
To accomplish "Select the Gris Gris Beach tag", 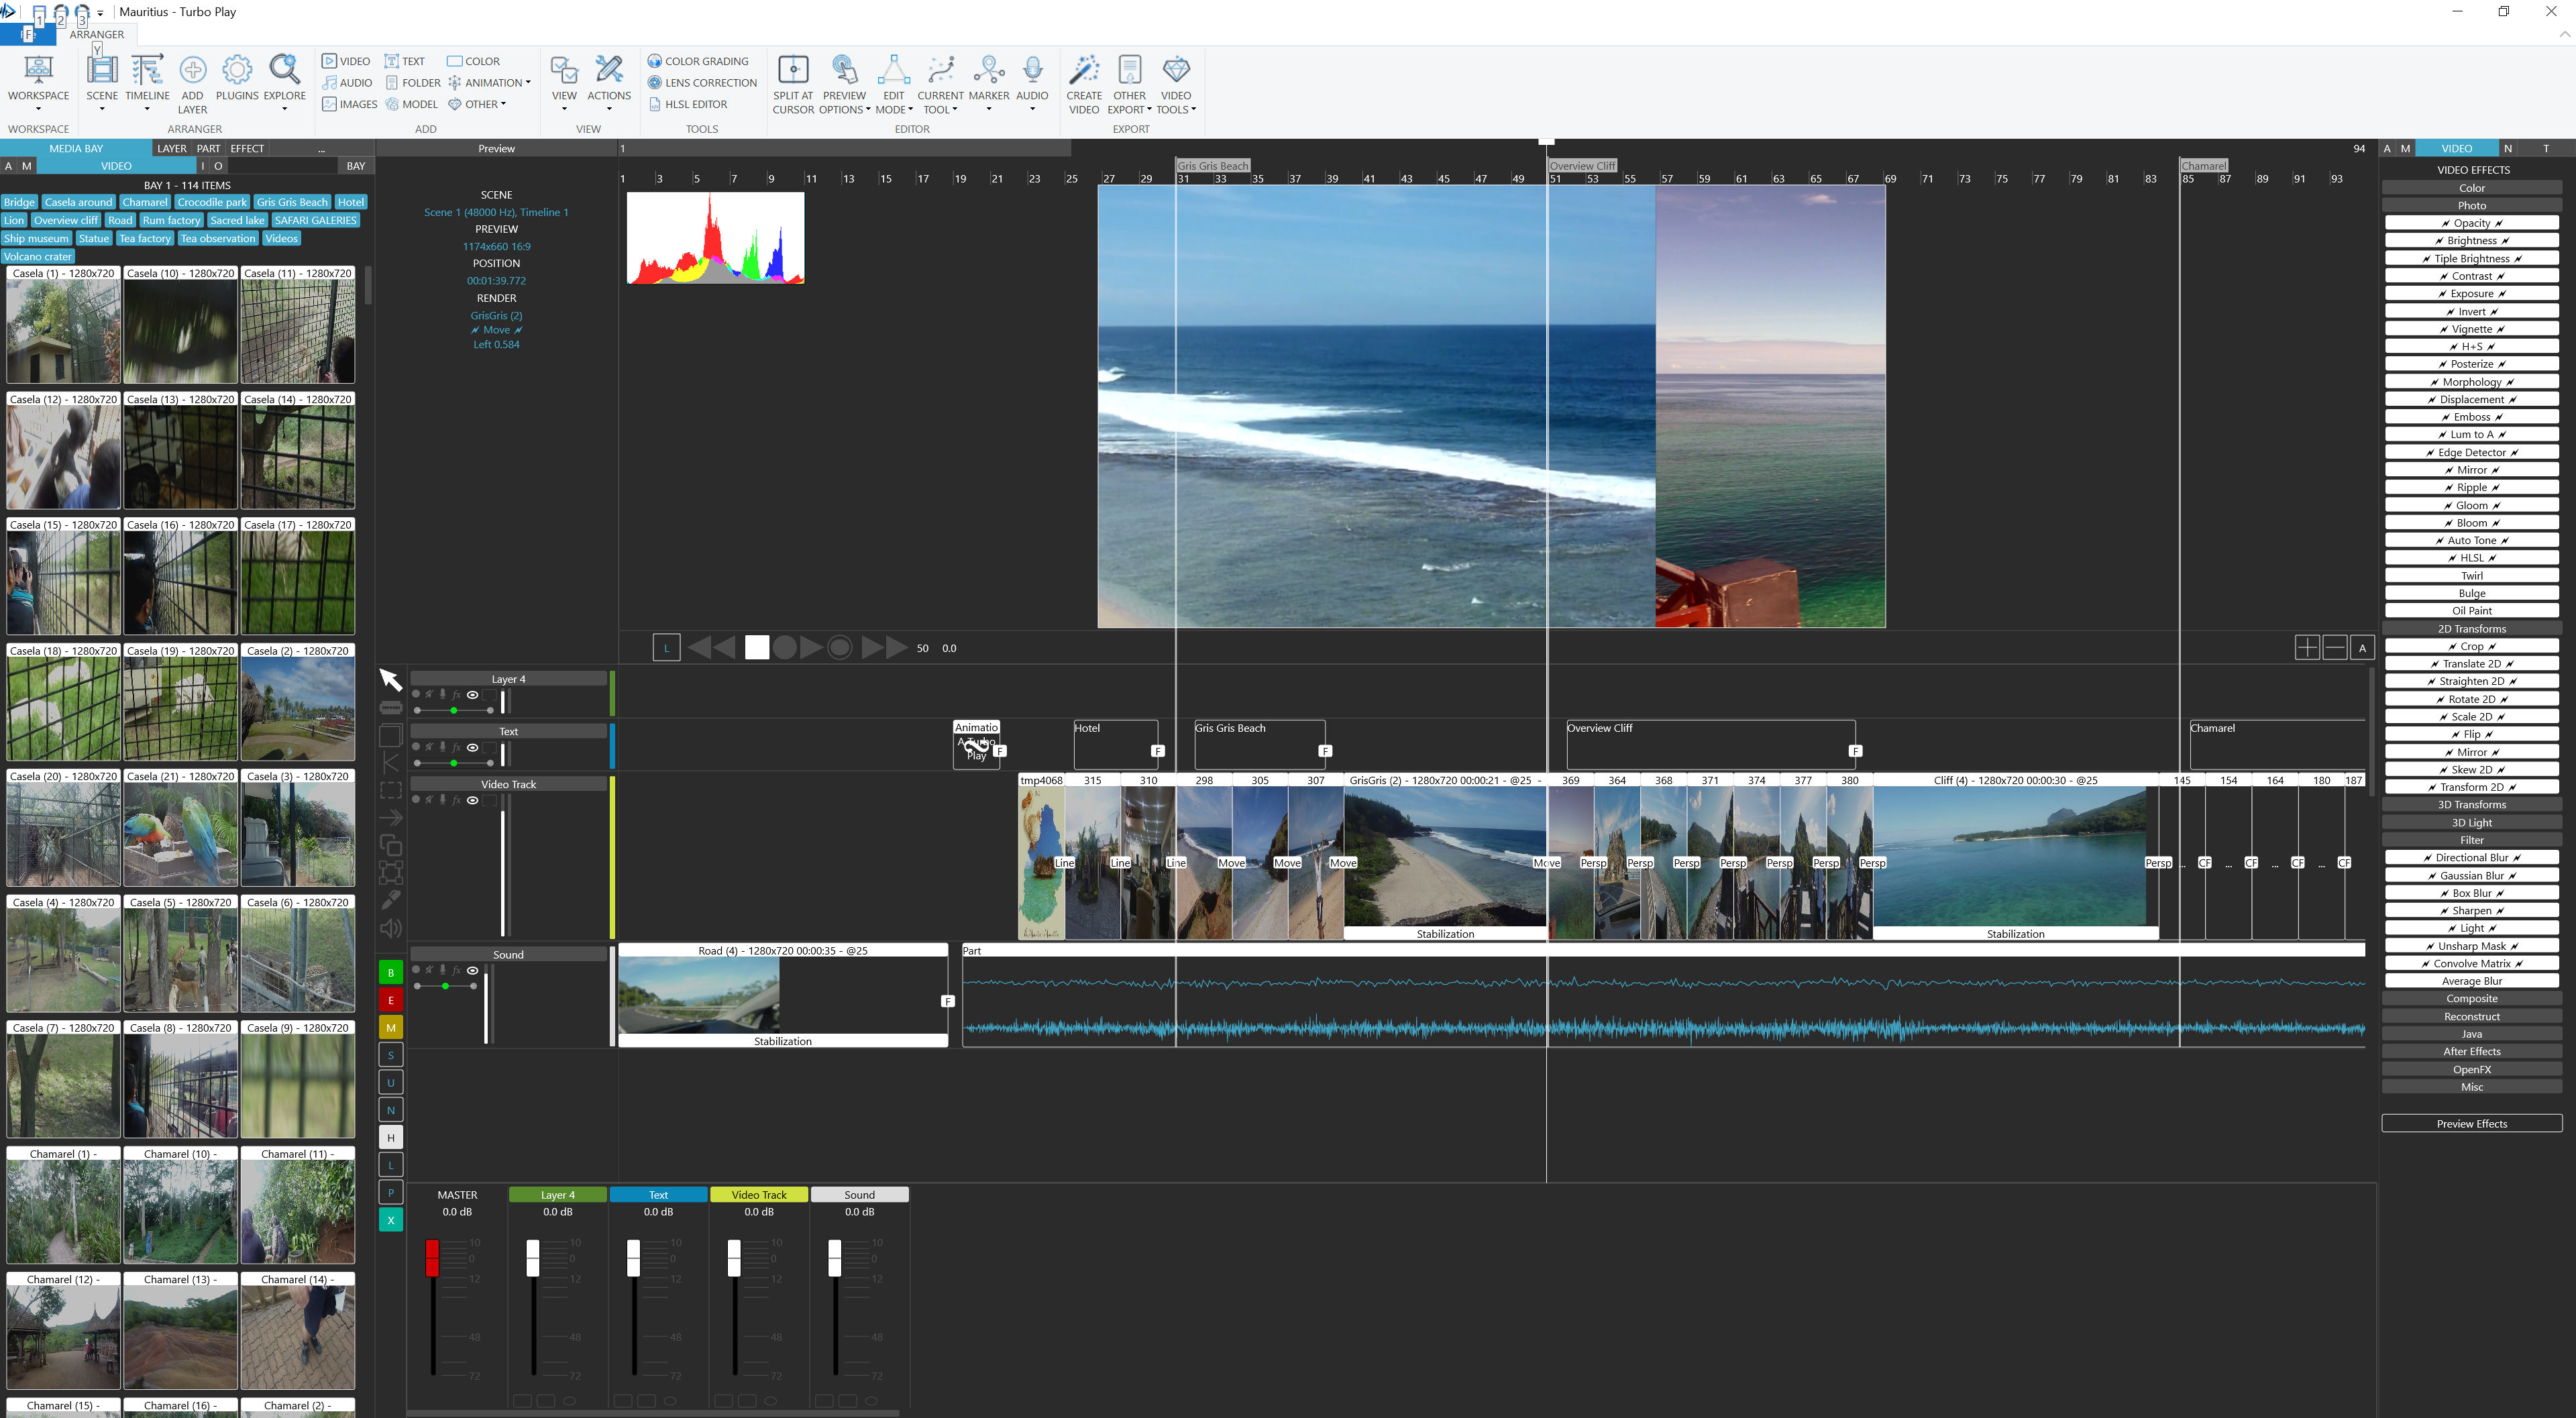I will pyautogui.click(x=292, y=202).
